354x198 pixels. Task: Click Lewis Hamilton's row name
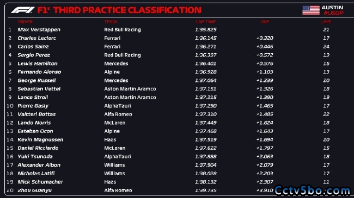38,63
